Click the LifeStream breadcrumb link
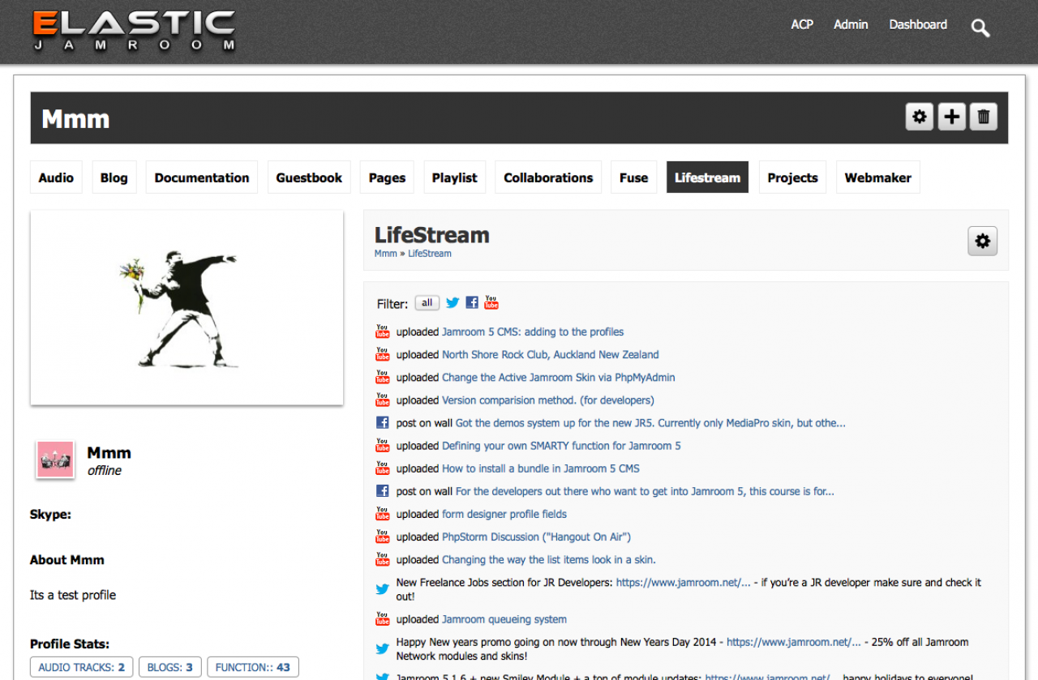 [430, 254]
